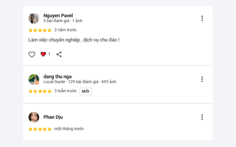Click the five-star rating of Phan Dịu
This screenshot has height=147, width=236.
point(40,129)
